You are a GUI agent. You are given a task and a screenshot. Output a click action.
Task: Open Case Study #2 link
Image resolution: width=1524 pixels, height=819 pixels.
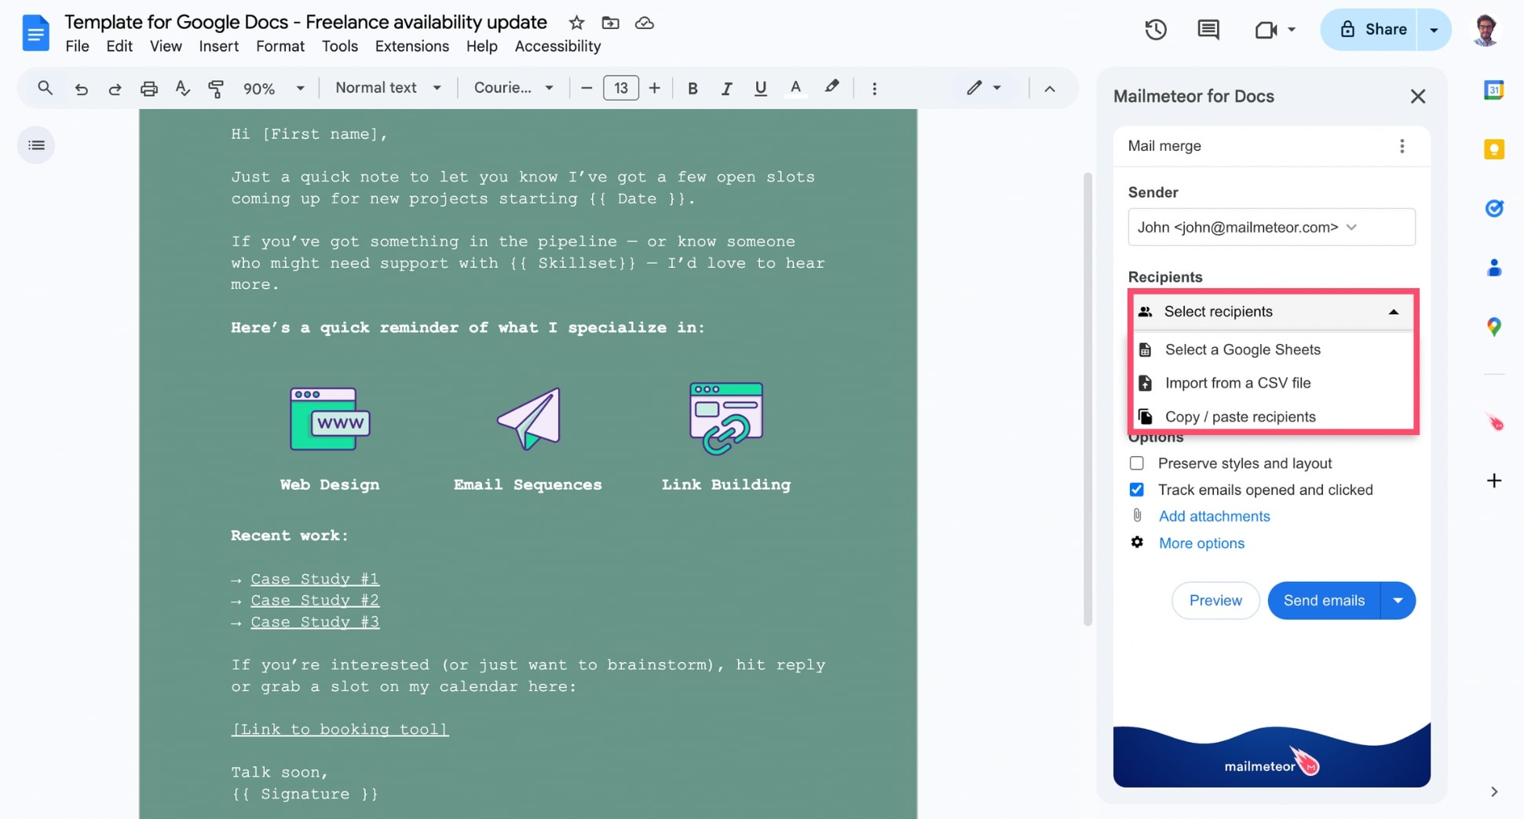315,600
